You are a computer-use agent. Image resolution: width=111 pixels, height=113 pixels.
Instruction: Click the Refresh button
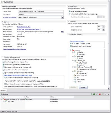(x=83, y=87)
